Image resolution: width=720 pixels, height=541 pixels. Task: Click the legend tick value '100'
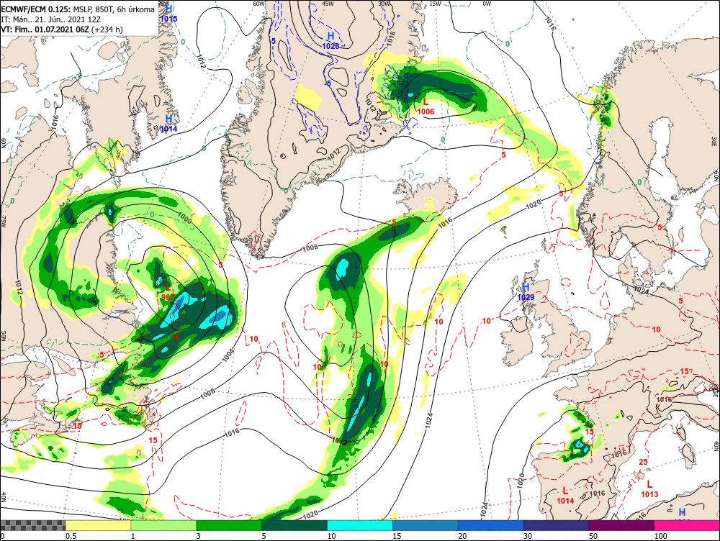coord(660,536)
